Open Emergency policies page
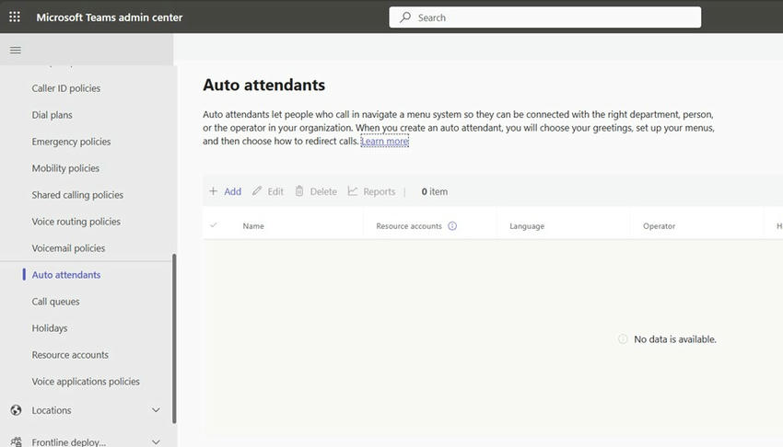783x447 pixels. (x=72, y=142)
